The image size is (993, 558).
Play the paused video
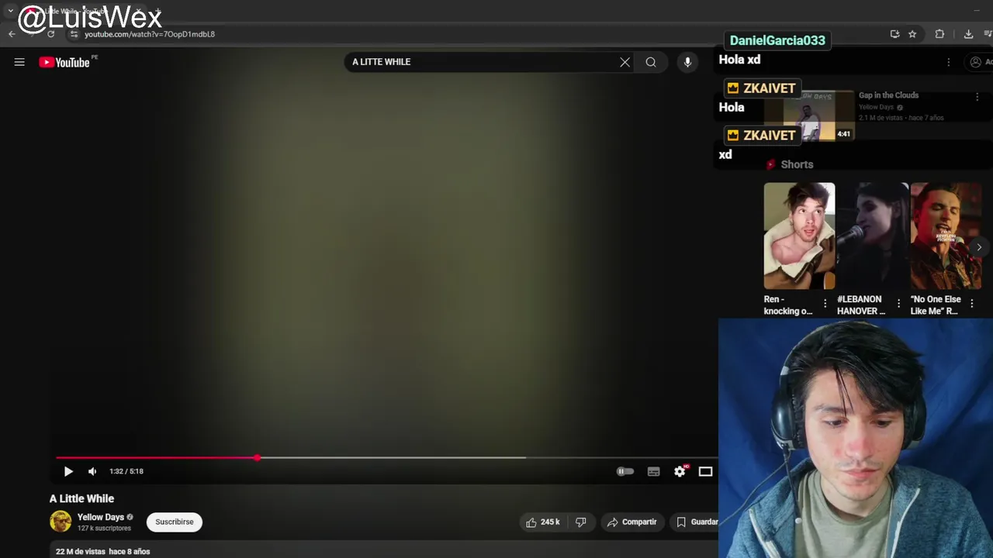68,471
